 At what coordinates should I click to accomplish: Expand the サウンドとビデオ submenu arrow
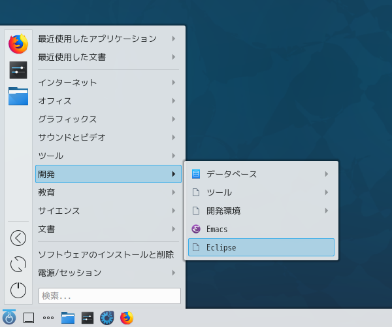[174, 137]
